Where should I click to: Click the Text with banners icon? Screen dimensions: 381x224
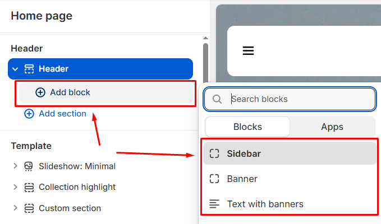point(214,204)
